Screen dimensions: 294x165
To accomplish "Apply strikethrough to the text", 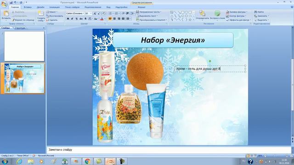I will tap(81, 19).
